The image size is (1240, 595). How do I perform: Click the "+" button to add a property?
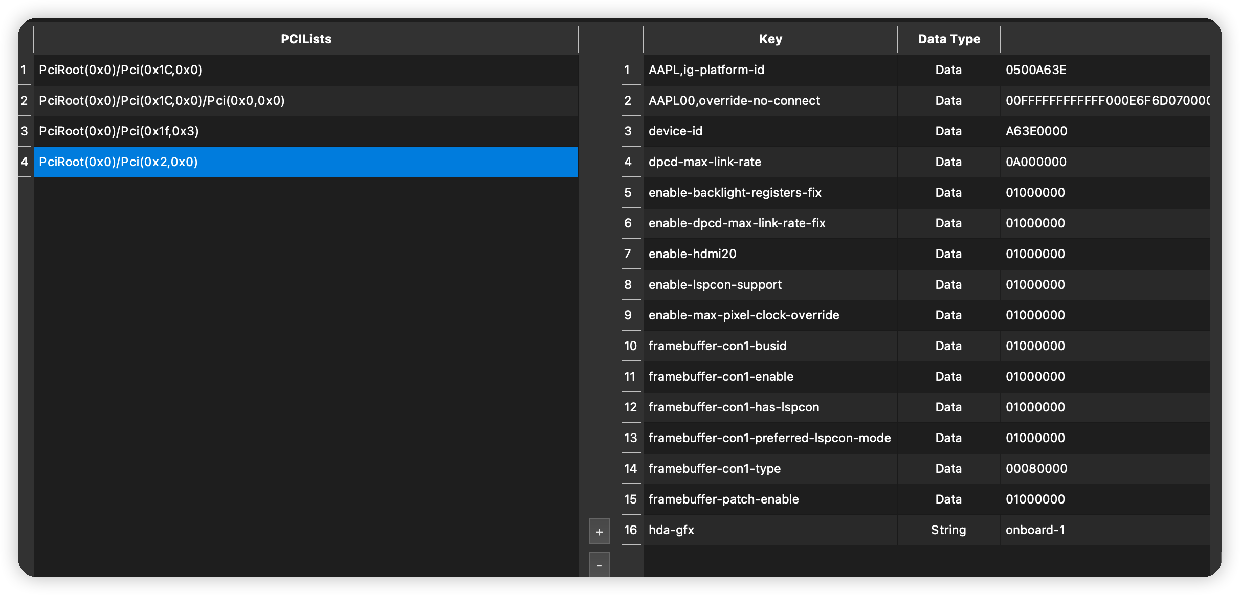point(599,531)
